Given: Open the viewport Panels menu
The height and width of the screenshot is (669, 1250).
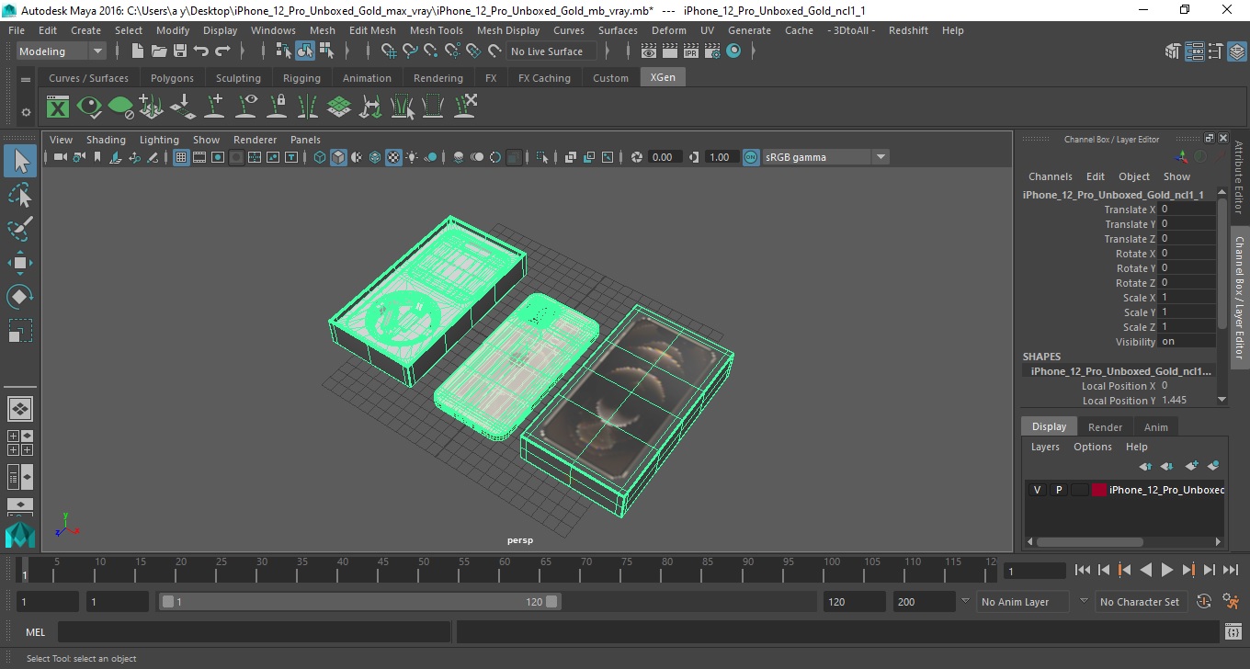Looking at the screenshot, I should tap(305, 140).
